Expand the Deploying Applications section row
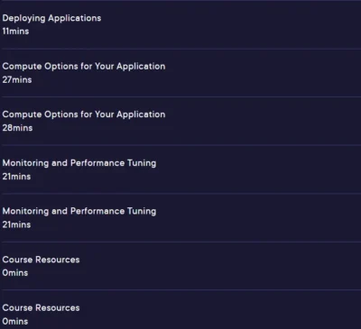Screen dimensions: 361x329 coord(180,24)
